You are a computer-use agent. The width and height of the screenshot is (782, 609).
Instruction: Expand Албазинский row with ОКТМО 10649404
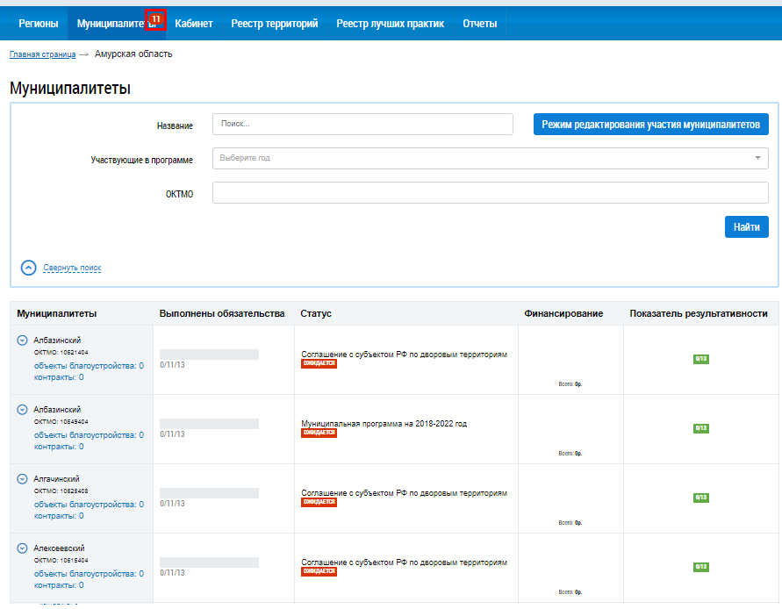point(22,410)
